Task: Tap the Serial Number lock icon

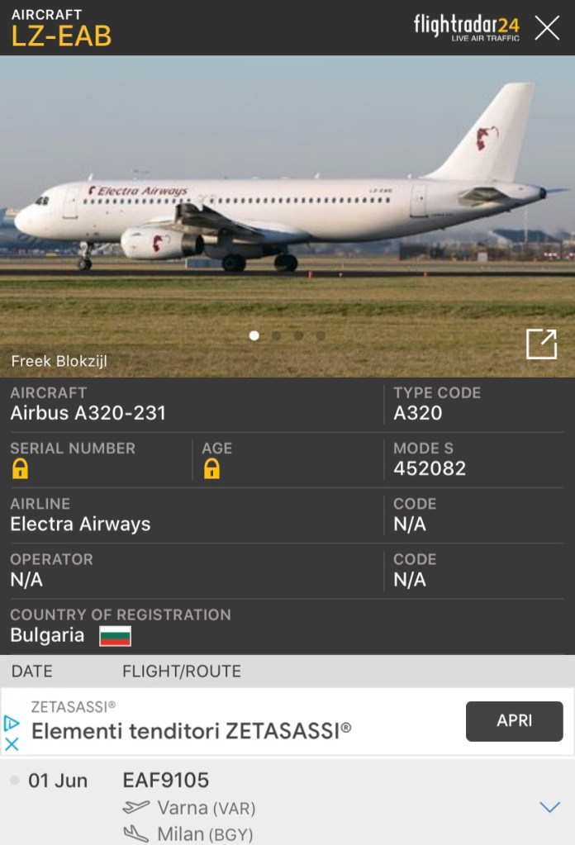Action: click(x=20, y=468)
